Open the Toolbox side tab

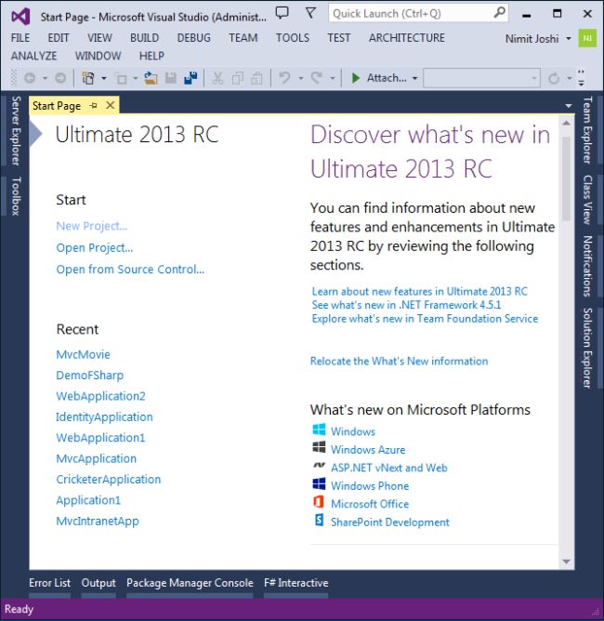coord(15,196)
